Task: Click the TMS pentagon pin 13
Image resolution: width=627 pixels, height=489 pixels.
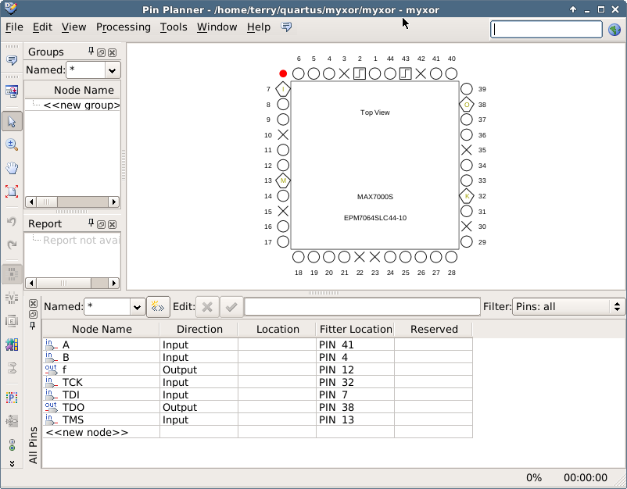Action: click(x=283, y=180)
